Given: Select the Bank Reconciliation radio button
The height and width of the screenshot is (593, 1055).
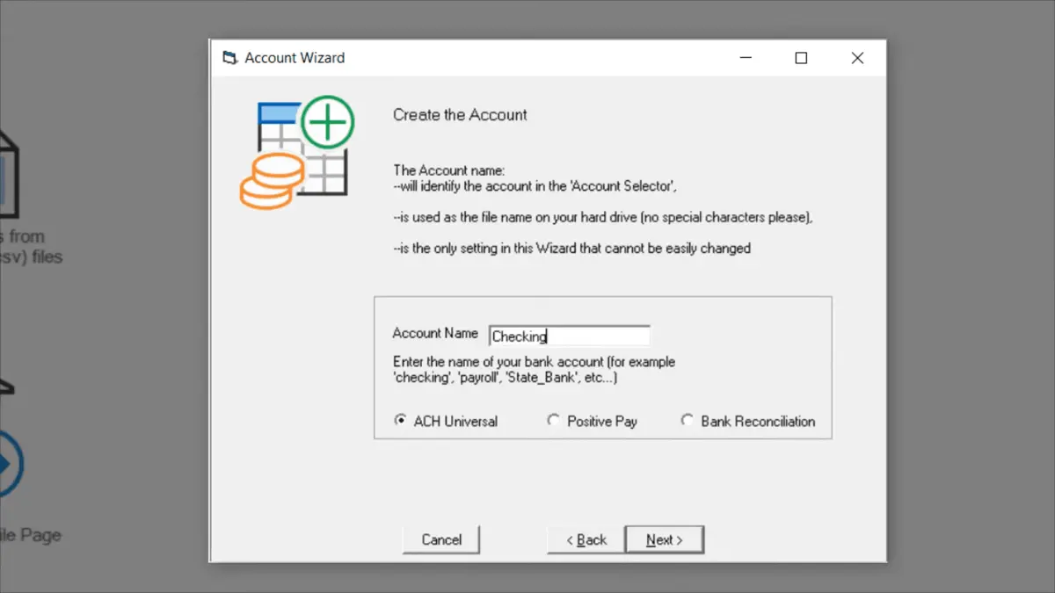Looking at the screenshot, I should tap(748, 422).
